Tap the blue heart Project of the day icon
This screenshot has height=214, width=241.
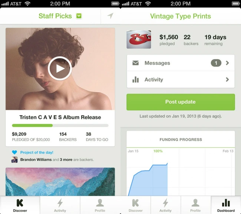coord(14,152)
